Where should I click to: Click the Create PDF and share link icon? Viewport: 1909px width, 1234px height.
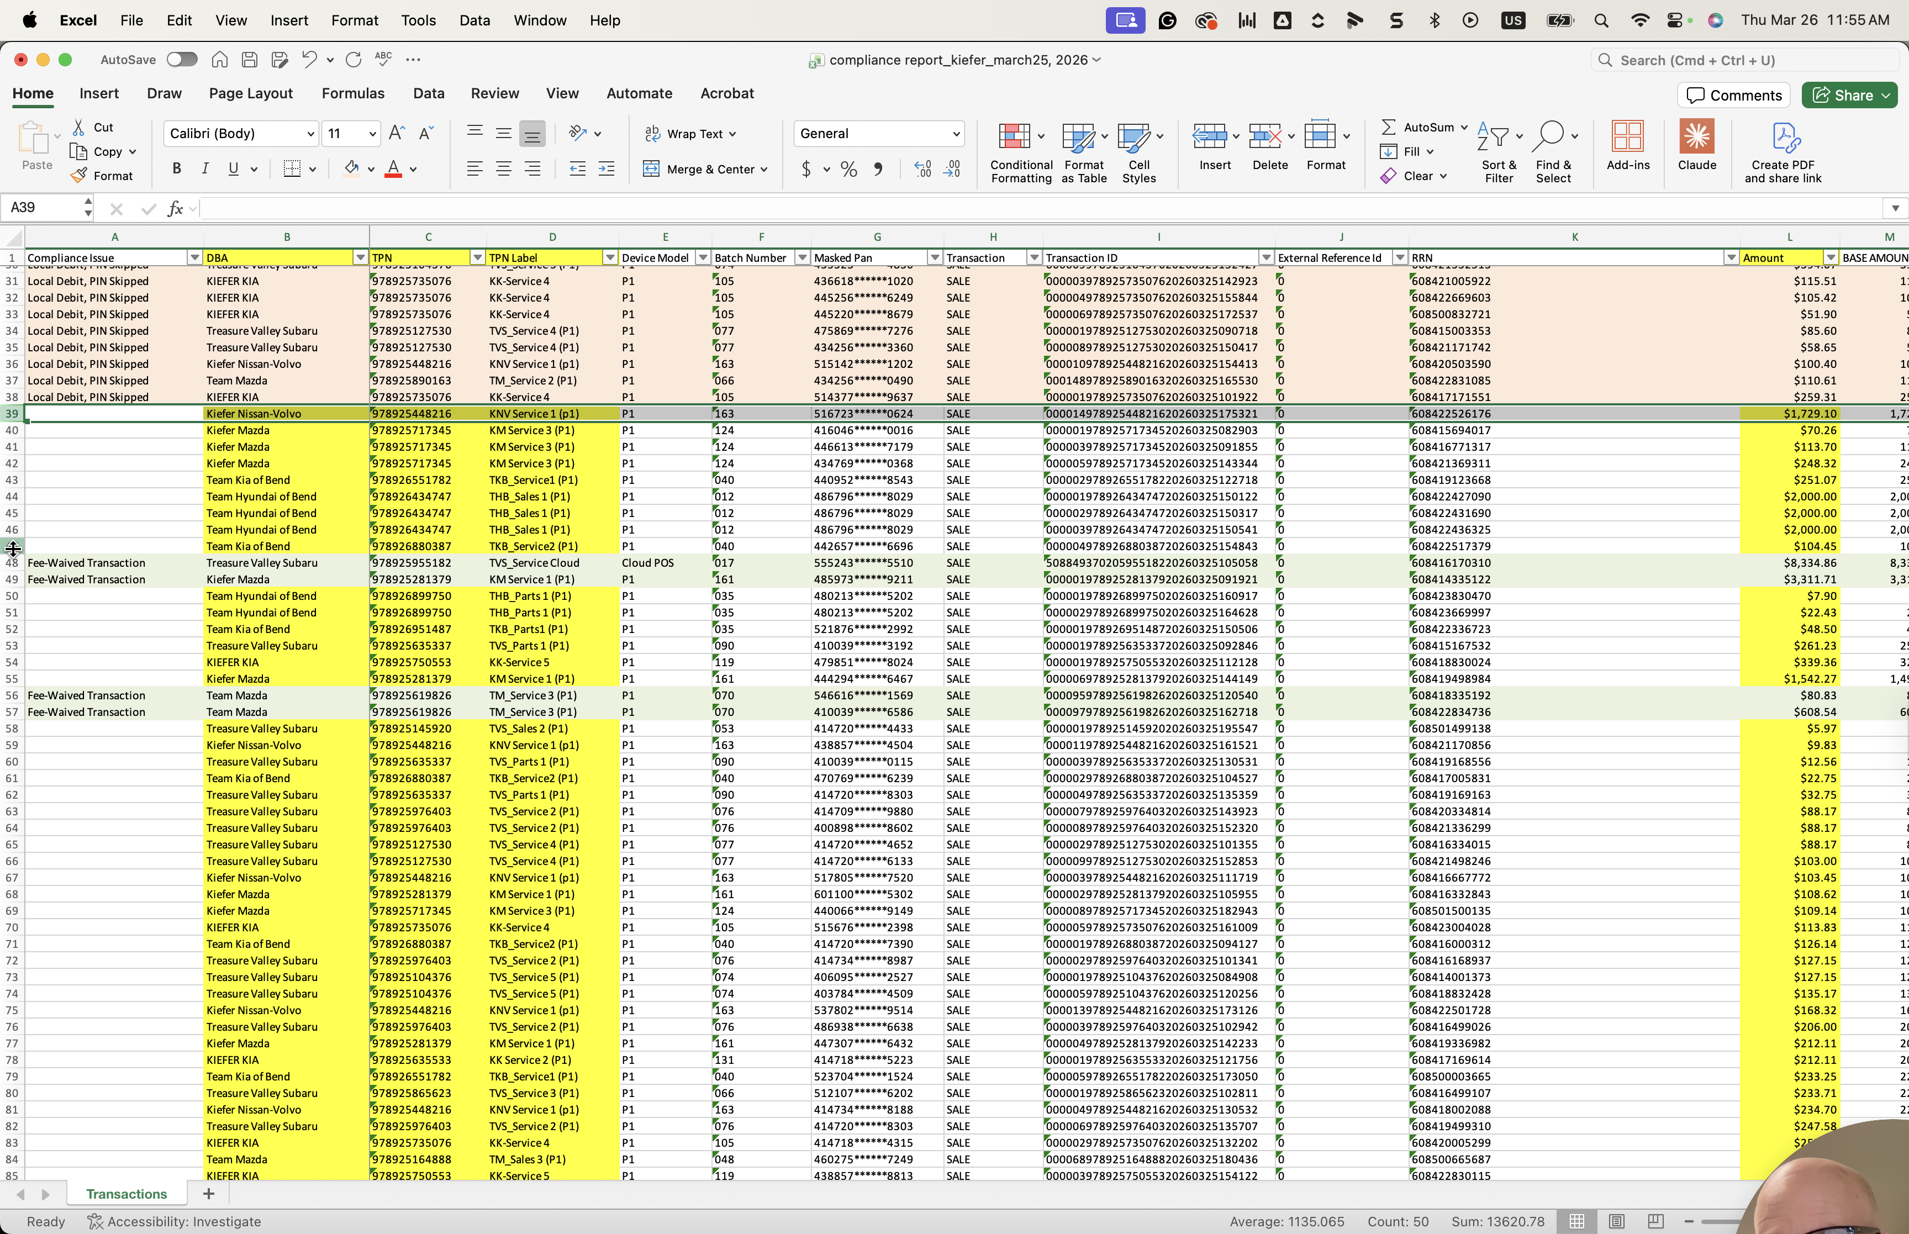1783,152
